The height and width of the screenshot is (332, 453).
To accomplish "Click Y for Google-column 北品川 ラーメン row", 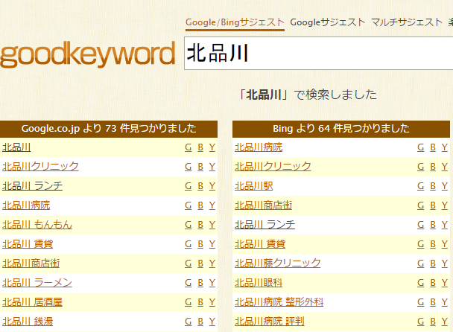I will pyautogui.click(x=212, y=283).
